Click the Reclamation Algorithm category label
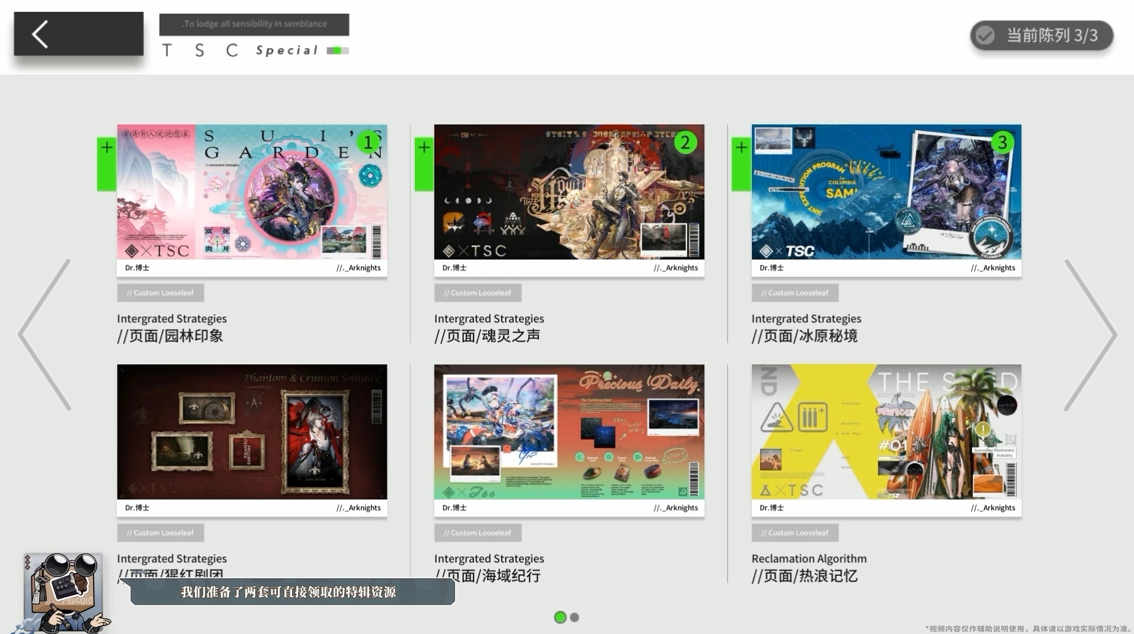1134x634 pixels. pos(809,558)
